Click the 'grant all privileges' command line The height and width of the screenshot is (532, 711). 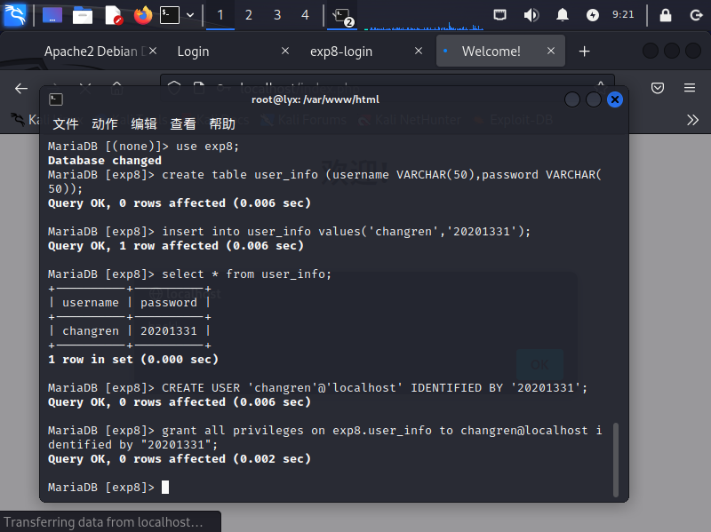pos(324,437)
